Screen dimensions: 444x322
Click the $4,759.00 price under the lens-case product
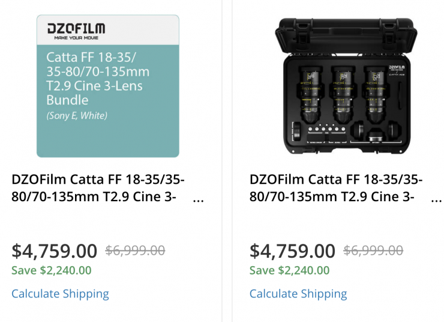pos(292,251)
